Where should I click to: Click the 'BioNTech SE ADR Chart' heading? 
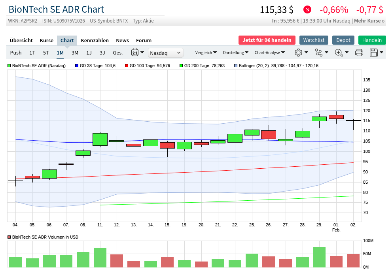click(x=56, y=9)
